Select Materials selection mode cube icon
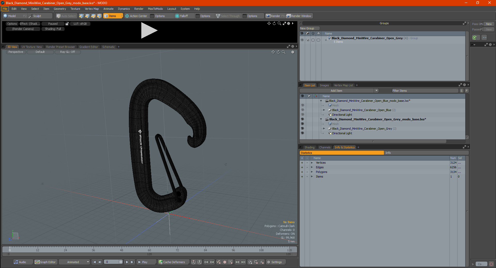Image resolution: width=496 pixels, height=268 pixels. (99, 16)
